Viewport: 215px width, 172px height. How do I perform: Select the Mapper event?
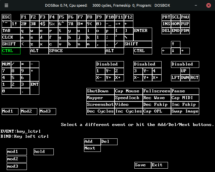(100, 98)
